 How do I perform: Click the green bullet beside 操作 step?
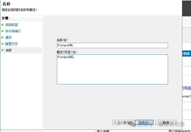click(x=3, y=37)
